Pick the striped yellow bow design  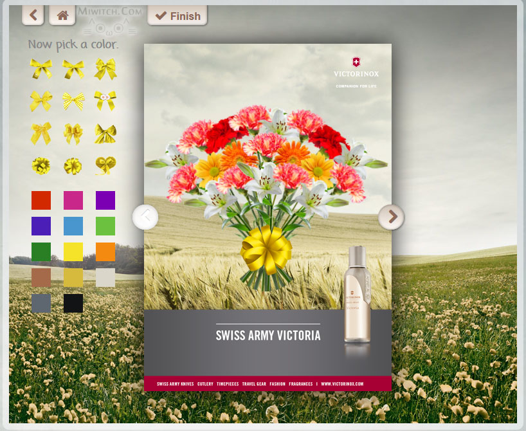coord(73,100)
